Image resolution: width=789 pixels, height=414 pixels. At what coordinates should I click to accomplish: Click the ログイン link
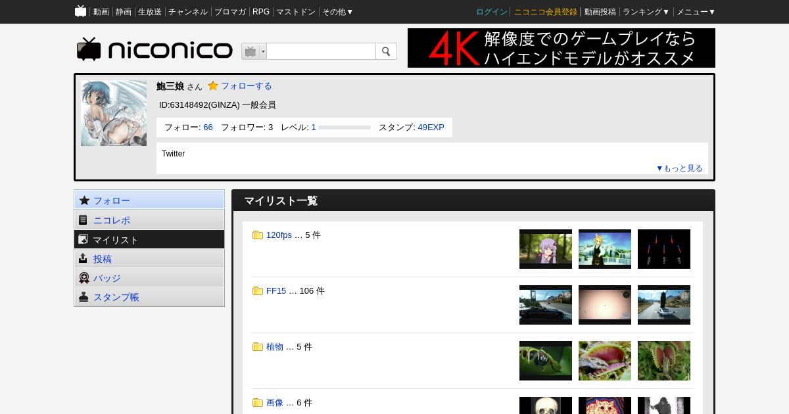click(x=492, y=12)
